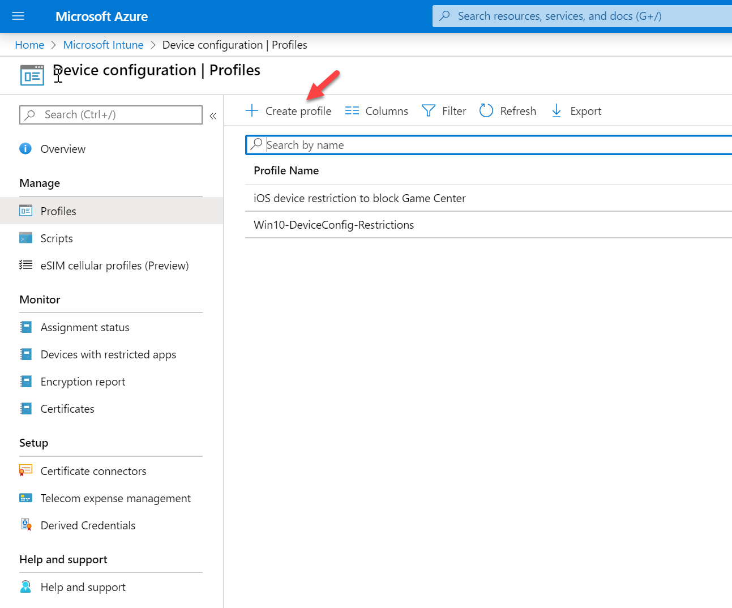
Task: Click the Columns list icon
Action: pyautogui.click(x=352, y=110)
